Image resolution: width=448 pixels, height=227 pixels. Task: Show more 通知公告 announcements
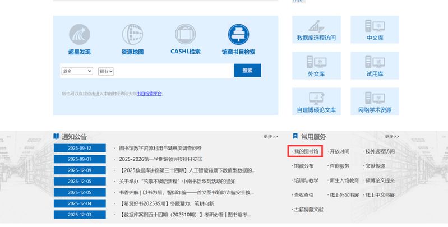pyautogui.click(x=270, y=136)
